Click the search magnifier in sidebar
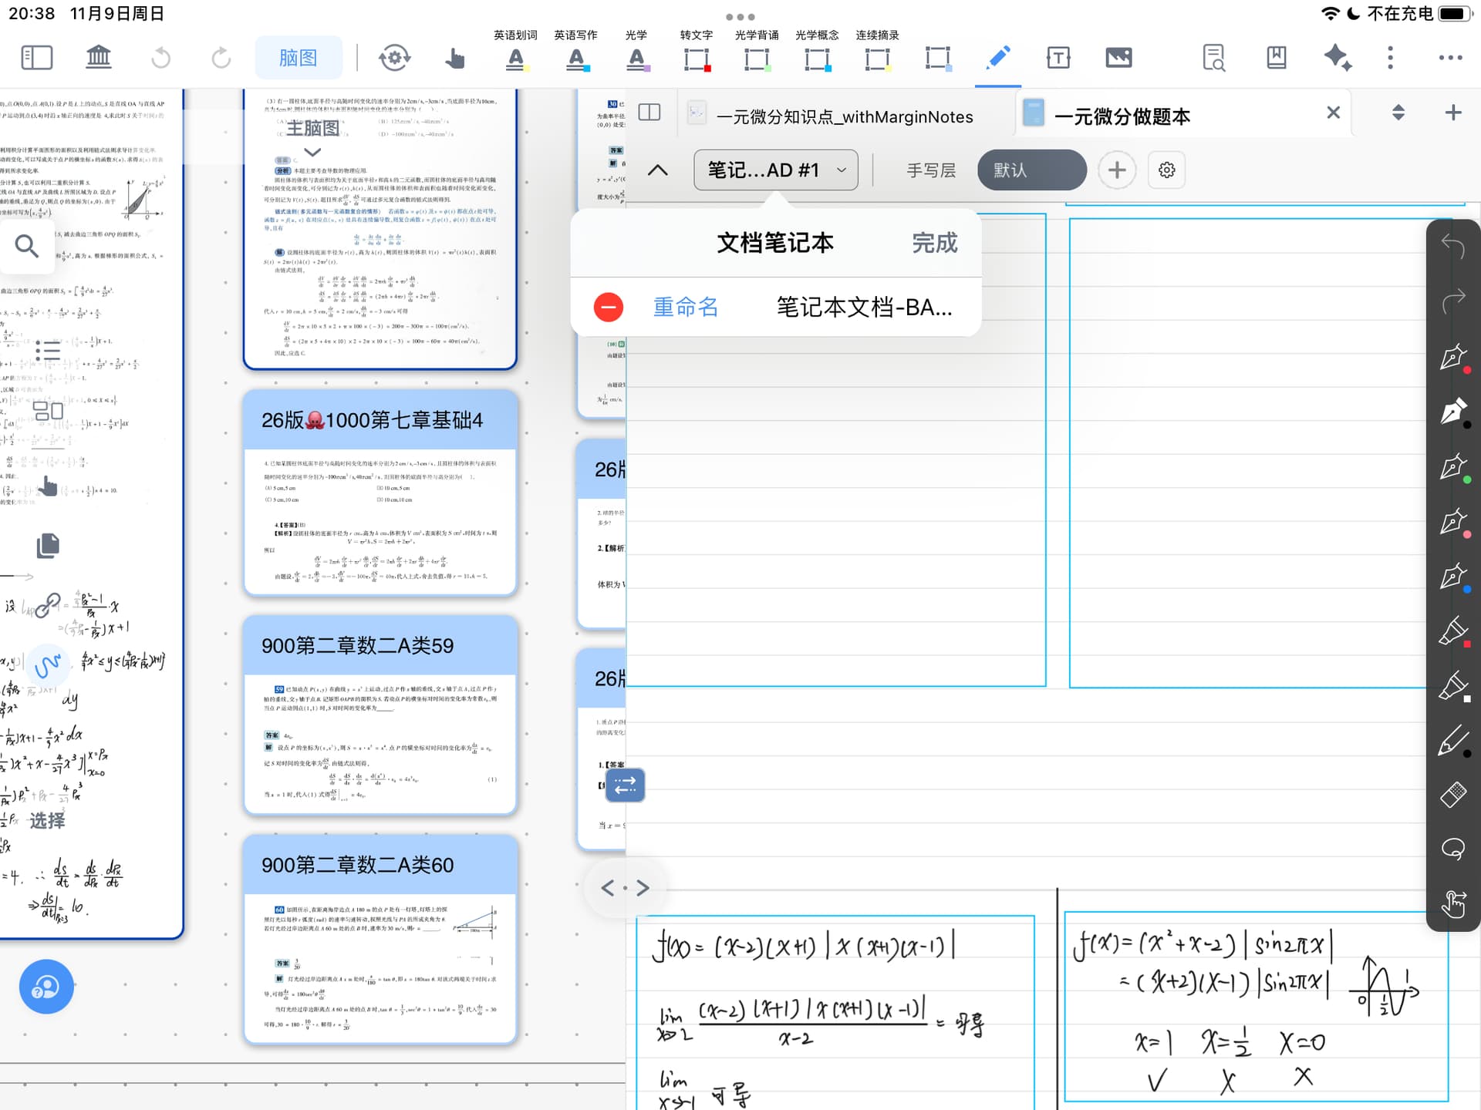This screenshot has width=1481, height=1110. [x=27, y=246]
